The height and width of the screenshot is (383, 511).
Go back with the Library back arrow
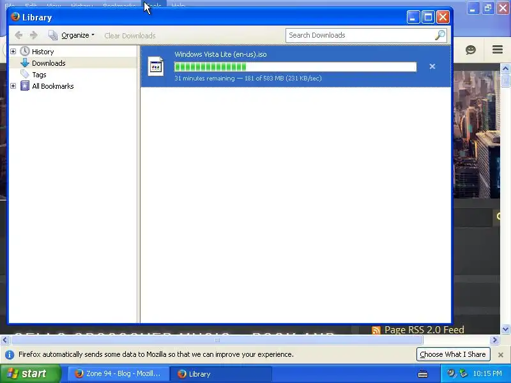(19, 35)
